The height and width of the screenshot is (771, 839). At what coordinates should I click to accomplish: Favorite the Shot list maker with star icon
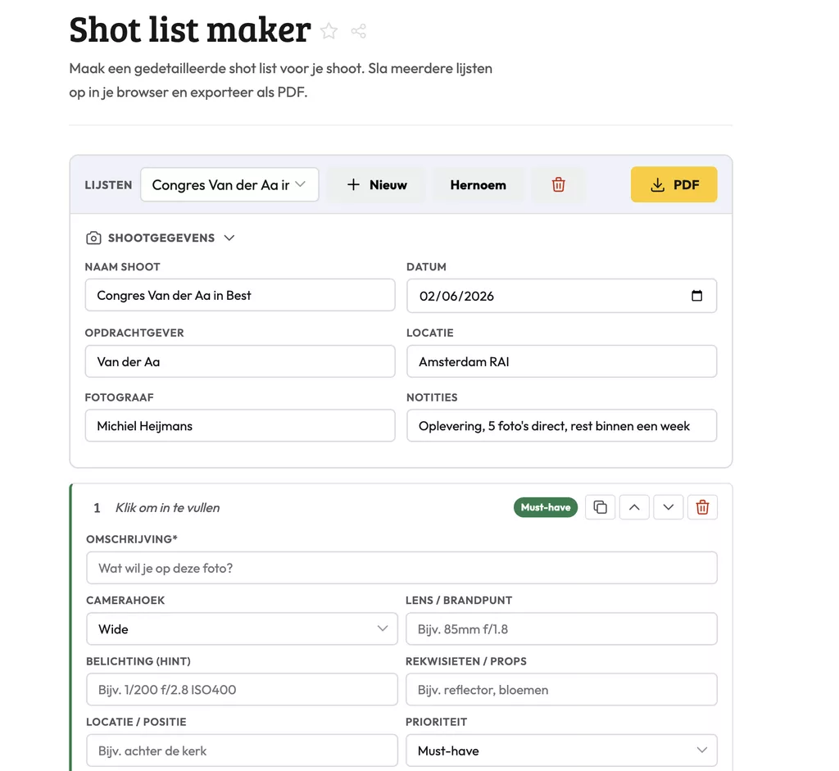(x=329, y=31)
